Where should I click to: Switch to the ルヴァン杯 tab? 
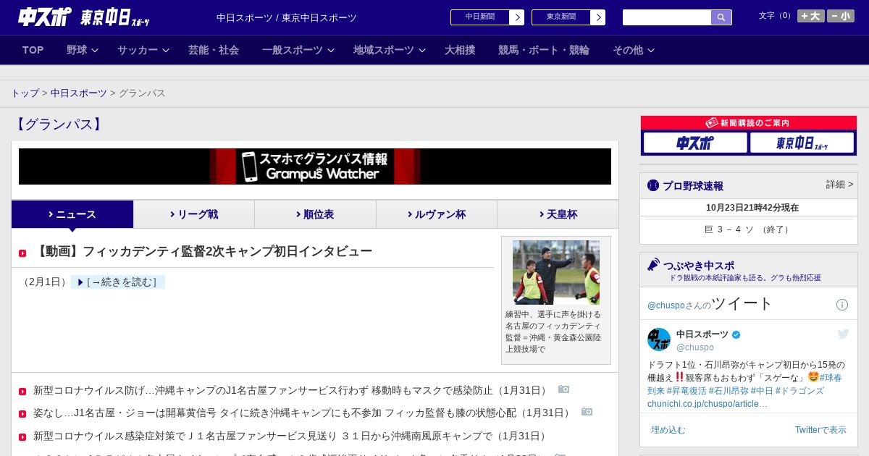click(x=437, y=214)
